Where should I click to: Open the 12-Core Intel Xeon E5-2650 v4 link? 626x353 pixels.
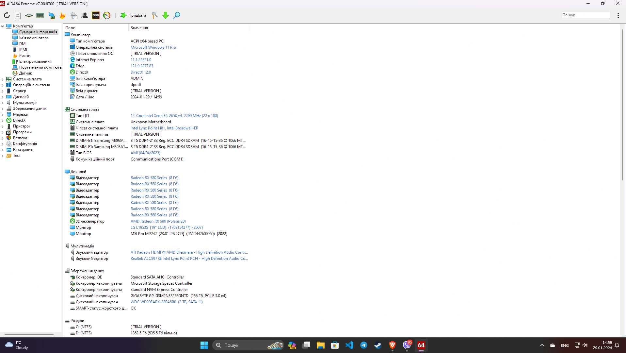[x=174, y=116]
